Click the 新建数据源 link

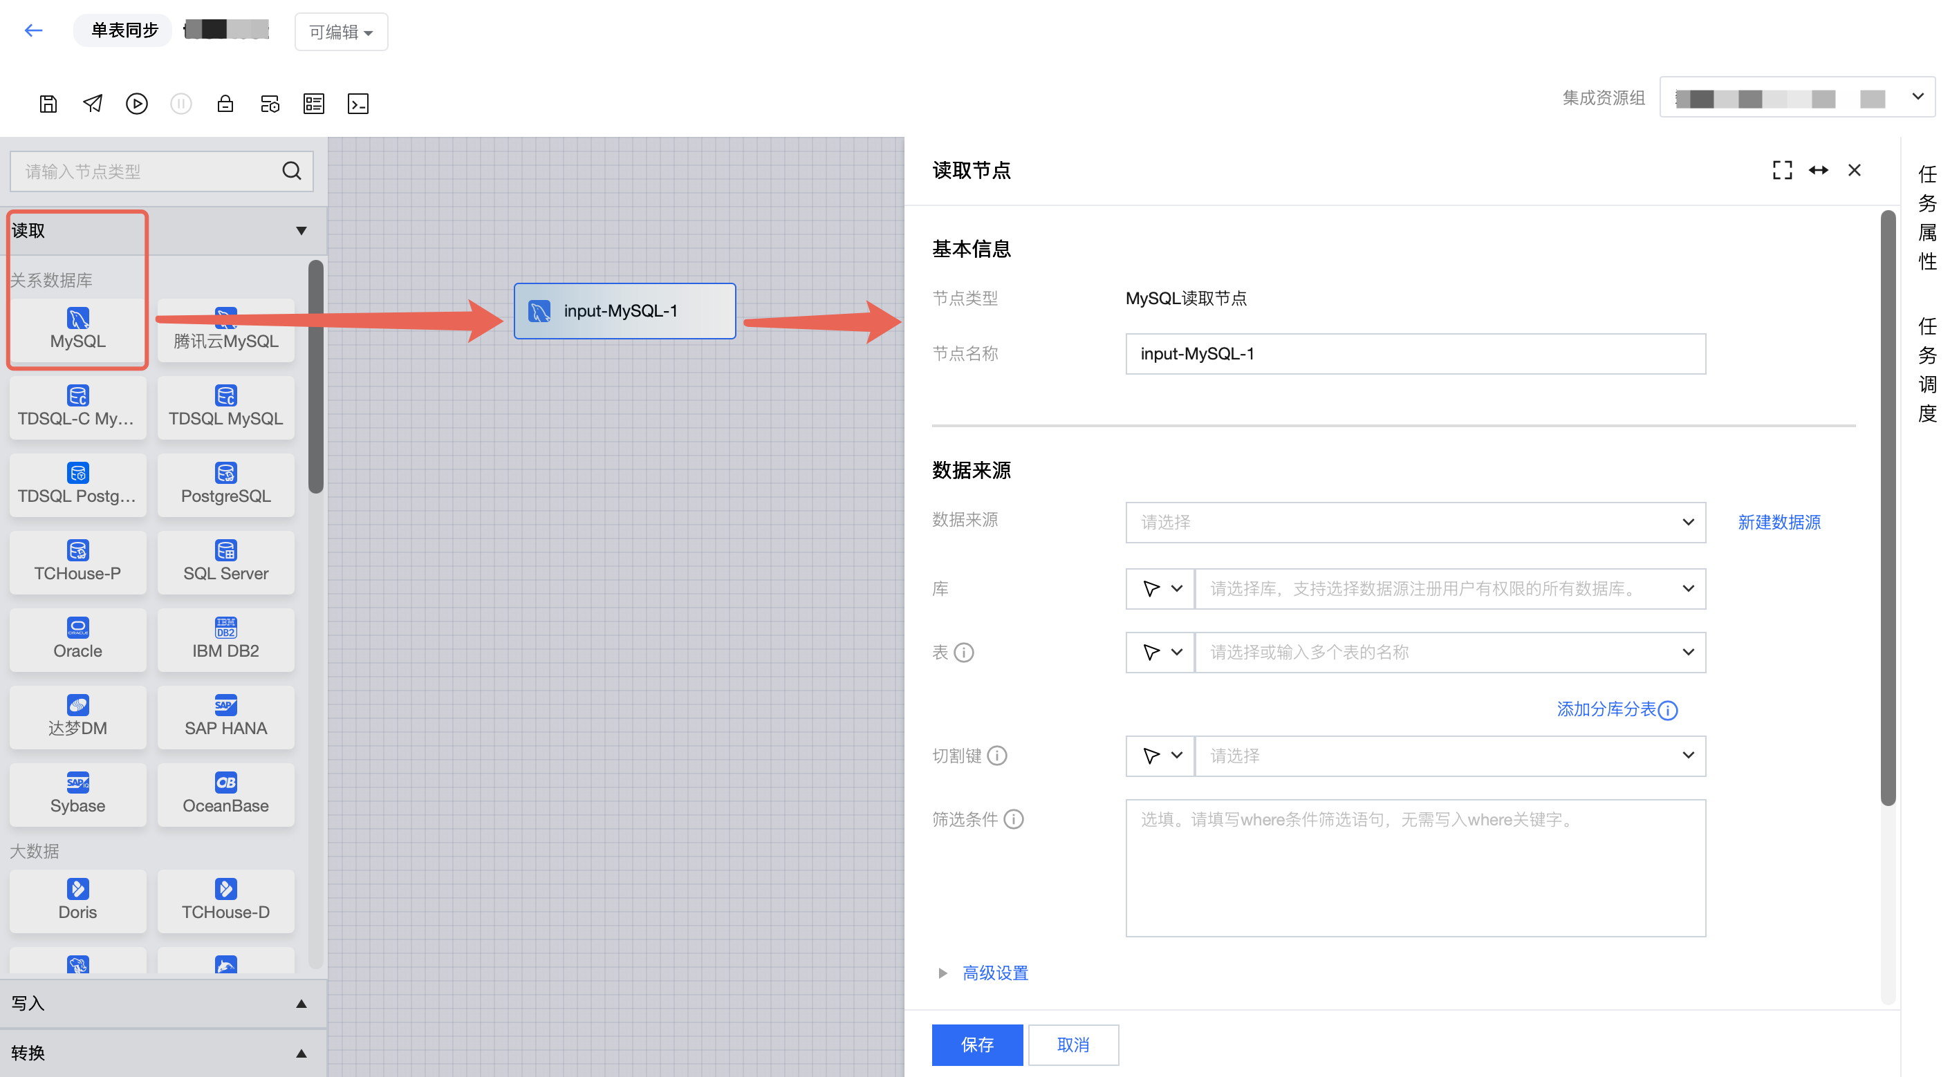coord(1778,522)
